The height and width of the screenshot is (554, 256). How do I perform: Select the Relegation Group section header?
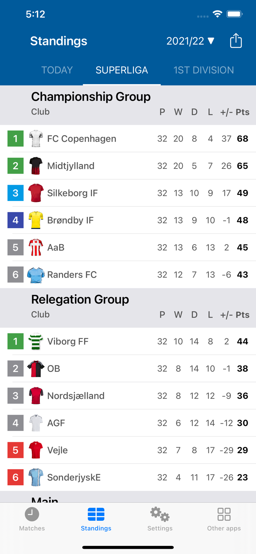pos(80,299)
